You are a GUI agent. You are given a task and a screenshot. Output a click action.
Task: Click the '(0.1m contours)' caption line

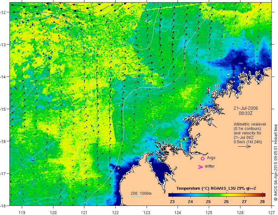247,129
